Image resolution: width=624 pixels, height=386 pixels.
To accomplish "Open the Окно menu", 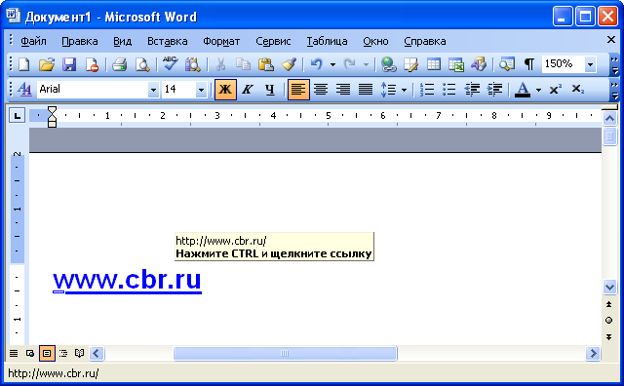I will click(375, 41).
